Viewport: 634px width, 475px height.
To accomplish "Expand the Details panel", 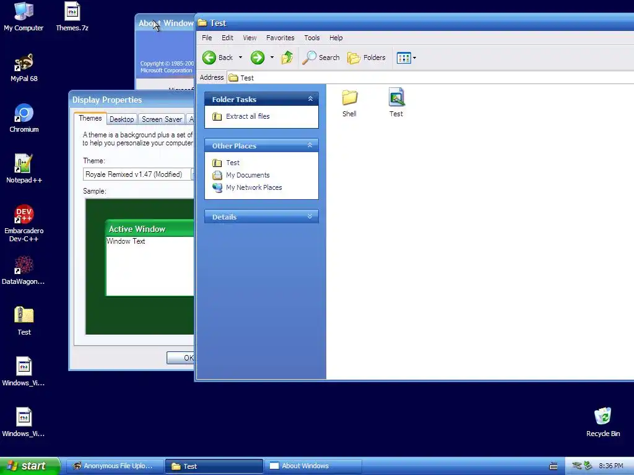I will click(310, 216).
